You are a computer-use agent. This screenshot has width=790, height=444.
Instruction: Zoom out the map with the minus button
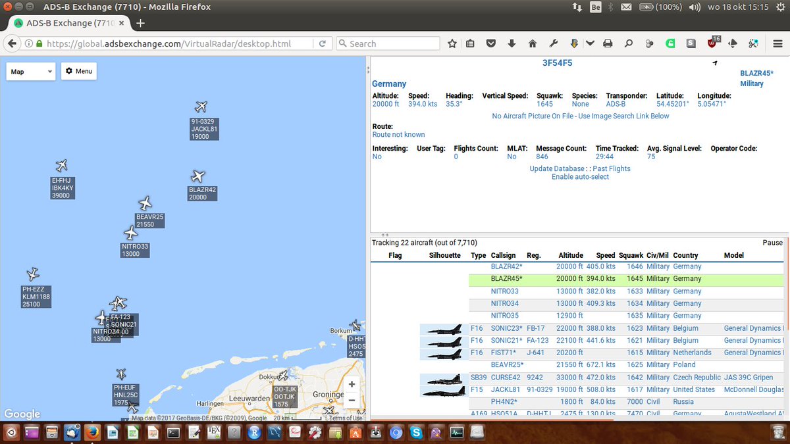point(352,399)
